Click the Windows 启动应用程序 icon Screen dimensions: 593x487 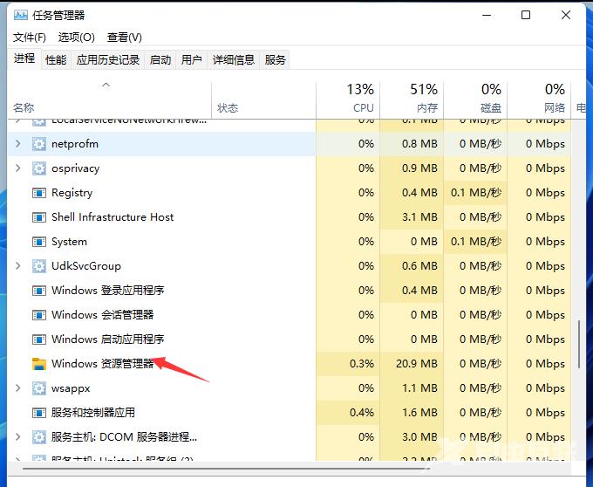(x=39, y=340)
